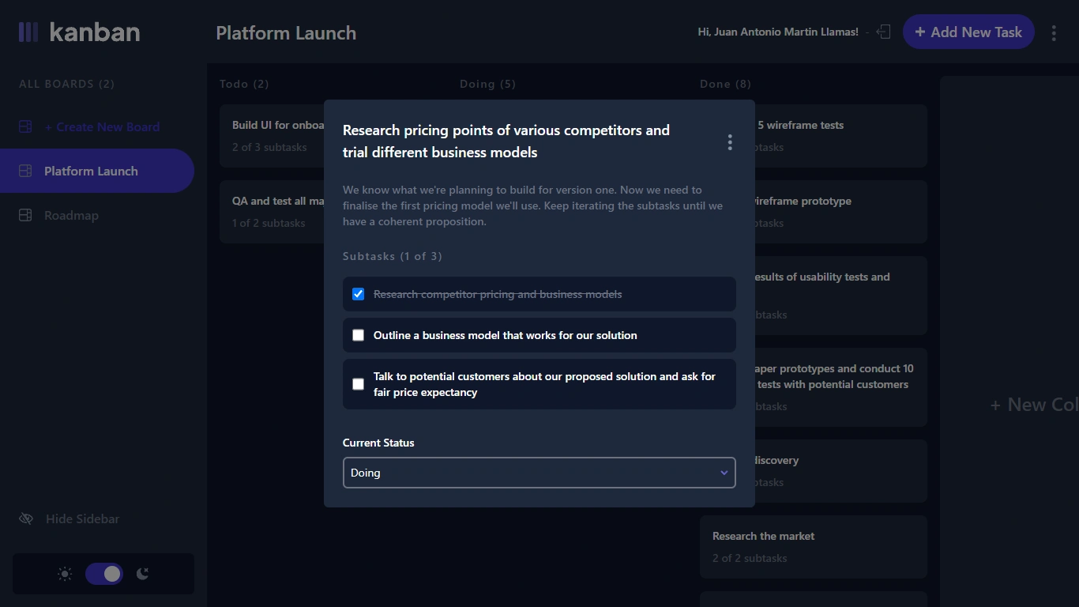Open the board options three-dot menu

[x=1054, y=32]
